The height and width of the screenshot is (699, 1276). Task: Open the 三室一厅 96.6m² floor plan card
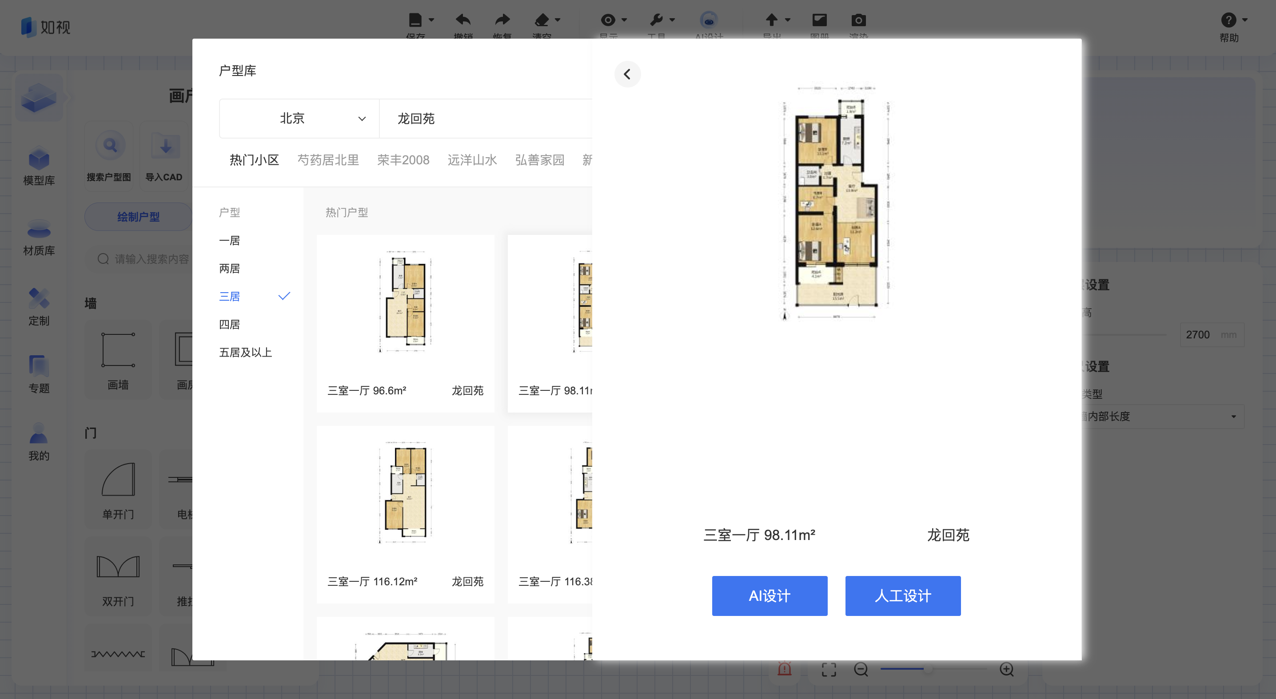[x=405, y=324]
